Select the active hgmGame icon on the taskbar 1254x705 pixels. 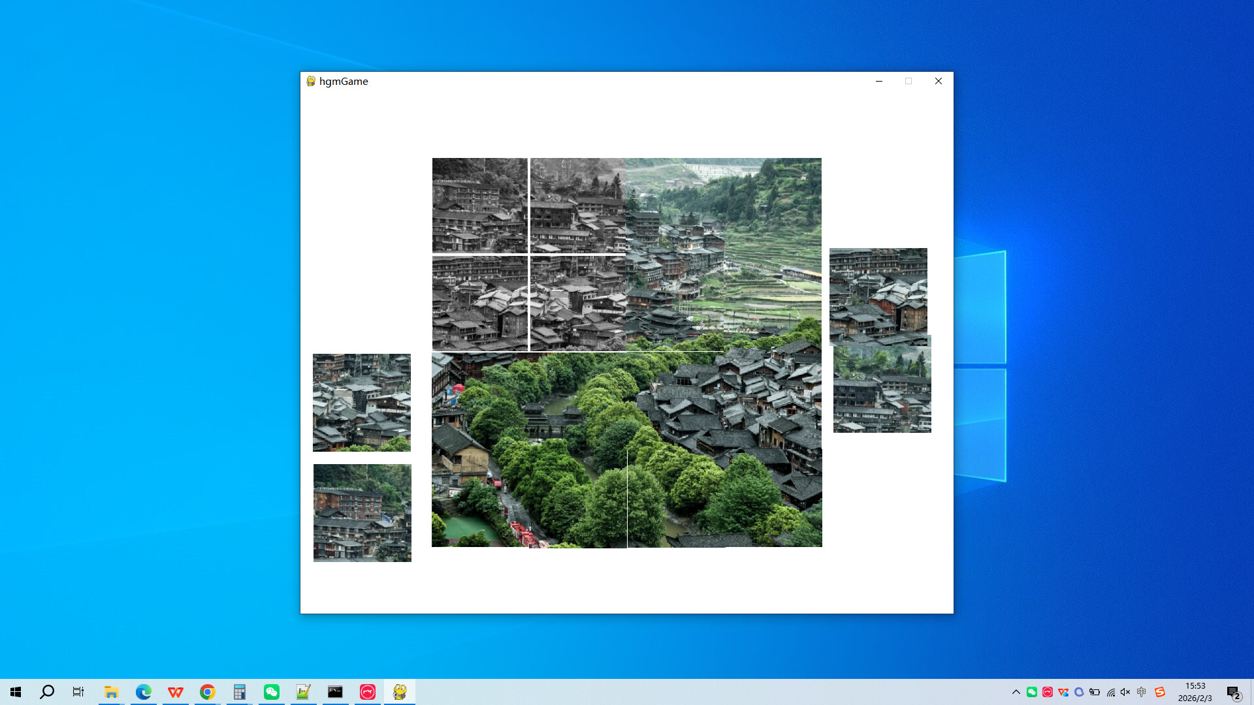coord(400,691)
